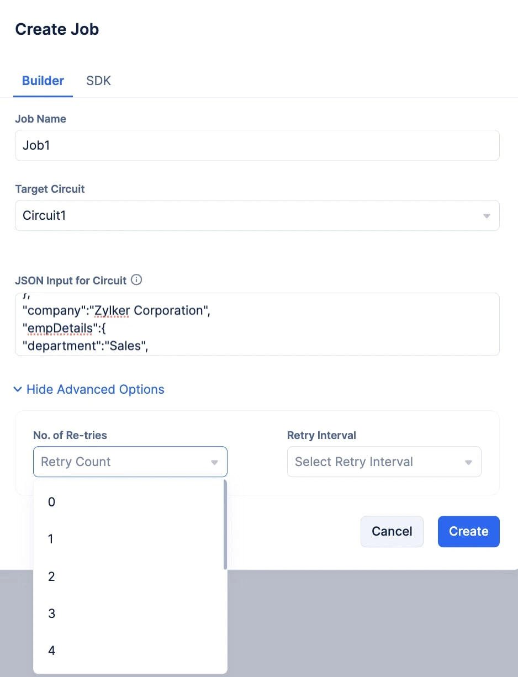Click the Retry Count dropdown arrow
Image resolution: width=518 pixels, height=677 pixels.
tap(214, 462)
